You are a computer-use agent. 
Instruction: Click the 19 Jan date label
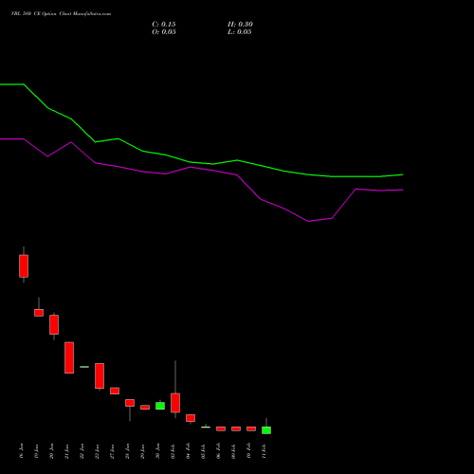[x=36, y=451]
